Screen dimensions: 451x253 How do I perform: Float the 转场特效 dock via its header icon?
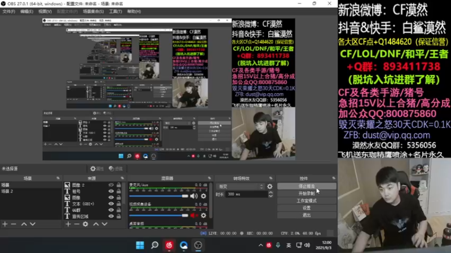pyautogui.click(x=271, y=178)
